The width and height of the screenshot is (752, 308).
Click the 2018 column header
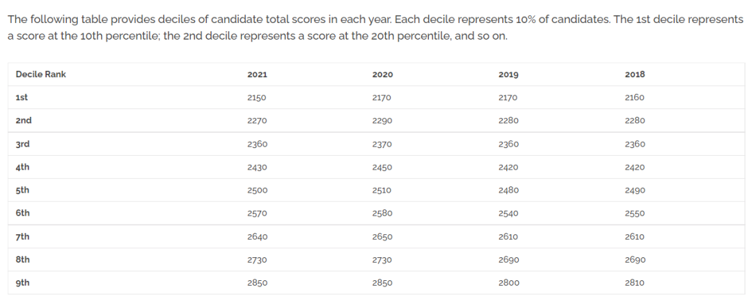tap(635, 74)
